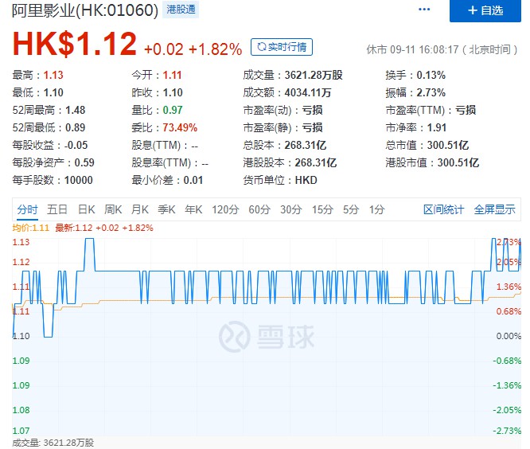Click the 振幅 value 2.73%
The width and height of the screenshot is (530, 449).
431,92
